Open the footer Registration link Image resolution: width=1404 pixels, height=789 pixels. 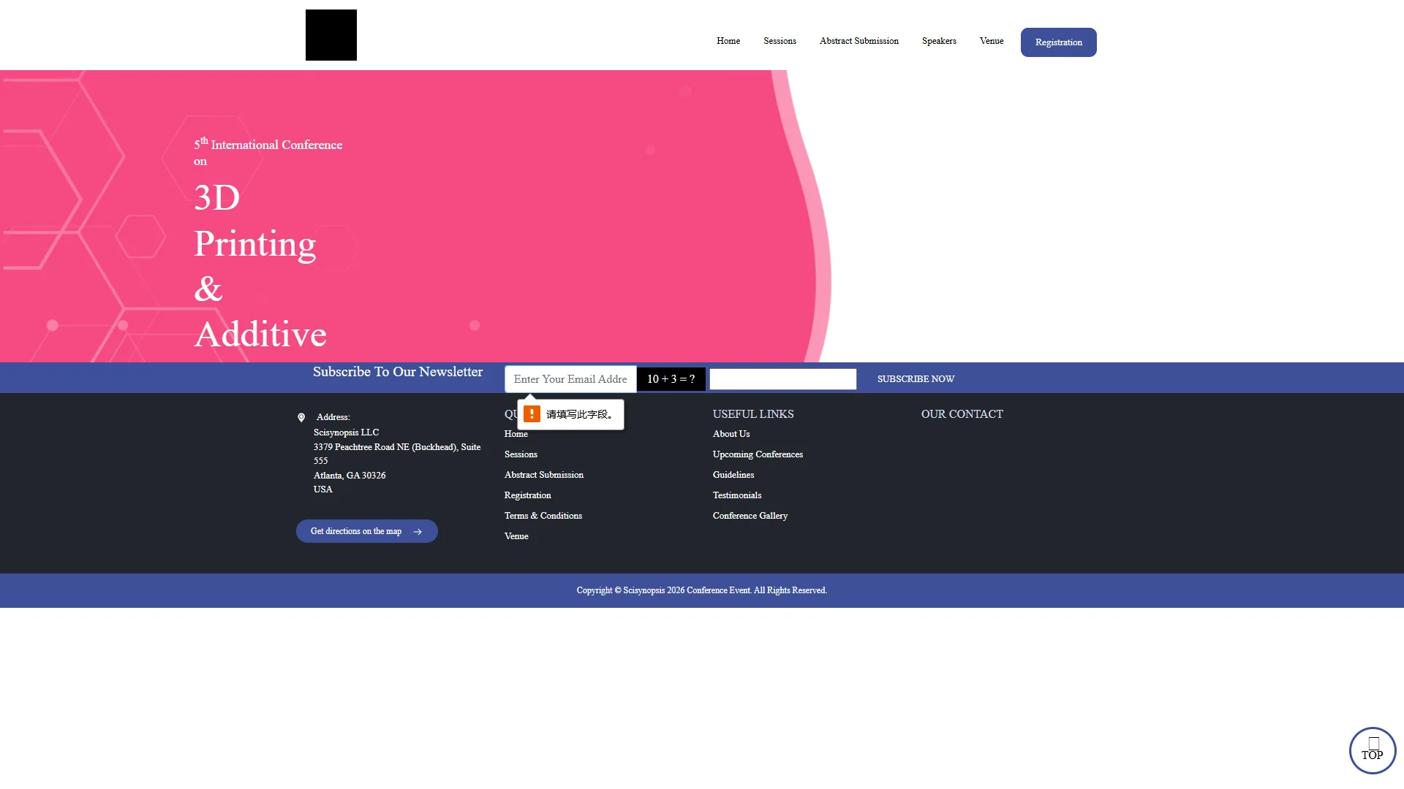[528, 495]
